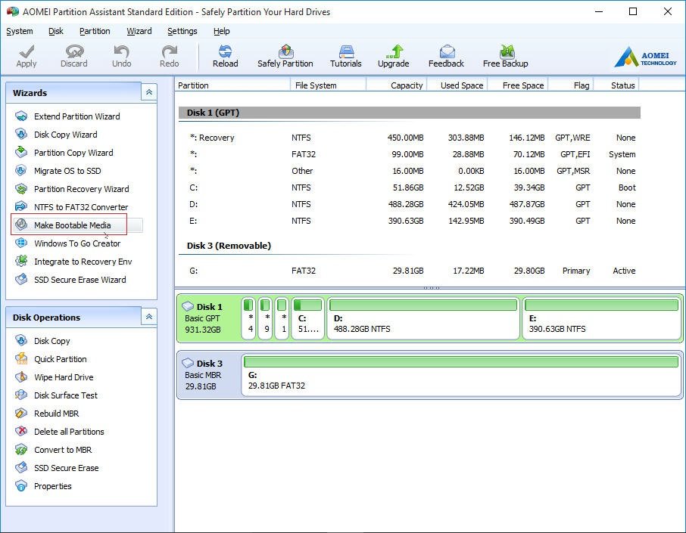The width and height of the screenshot is (686, 533).
Task: Click the Undo toolbar icon
Action: coord(121,55)
